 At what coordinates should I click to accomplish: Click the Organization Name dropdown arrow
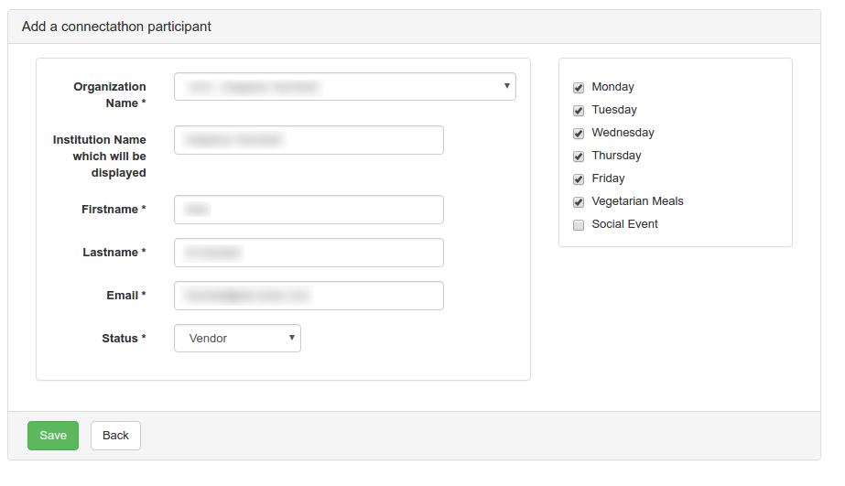(507, 86)
